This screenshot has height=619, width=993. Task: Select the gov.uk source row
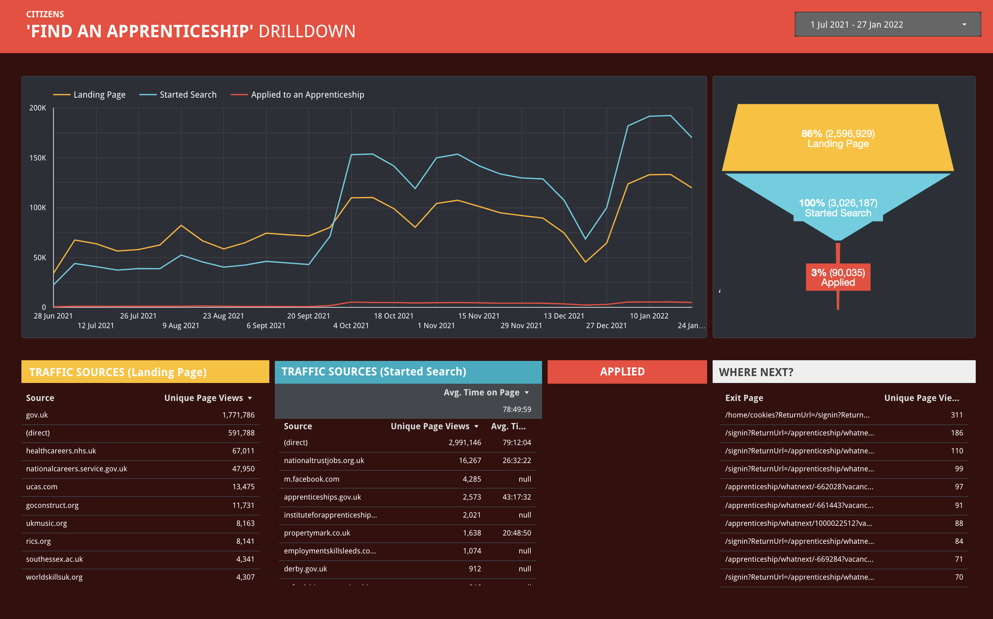tap(37, 415)
